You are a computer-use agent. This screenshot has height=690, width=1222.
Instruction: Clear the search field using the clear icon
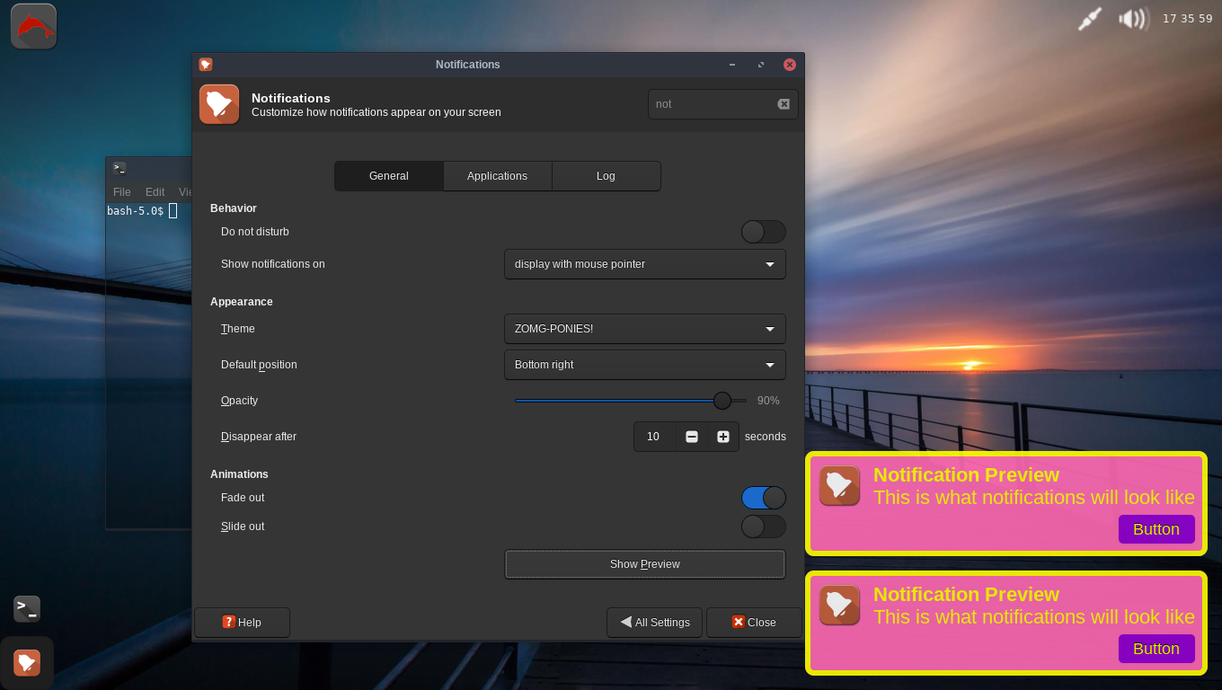[783, 104]
